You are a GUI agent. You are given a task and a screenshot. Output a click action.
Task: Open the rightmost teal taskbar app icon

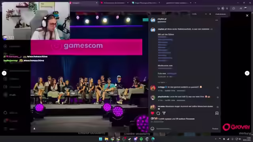click(153, 139)
